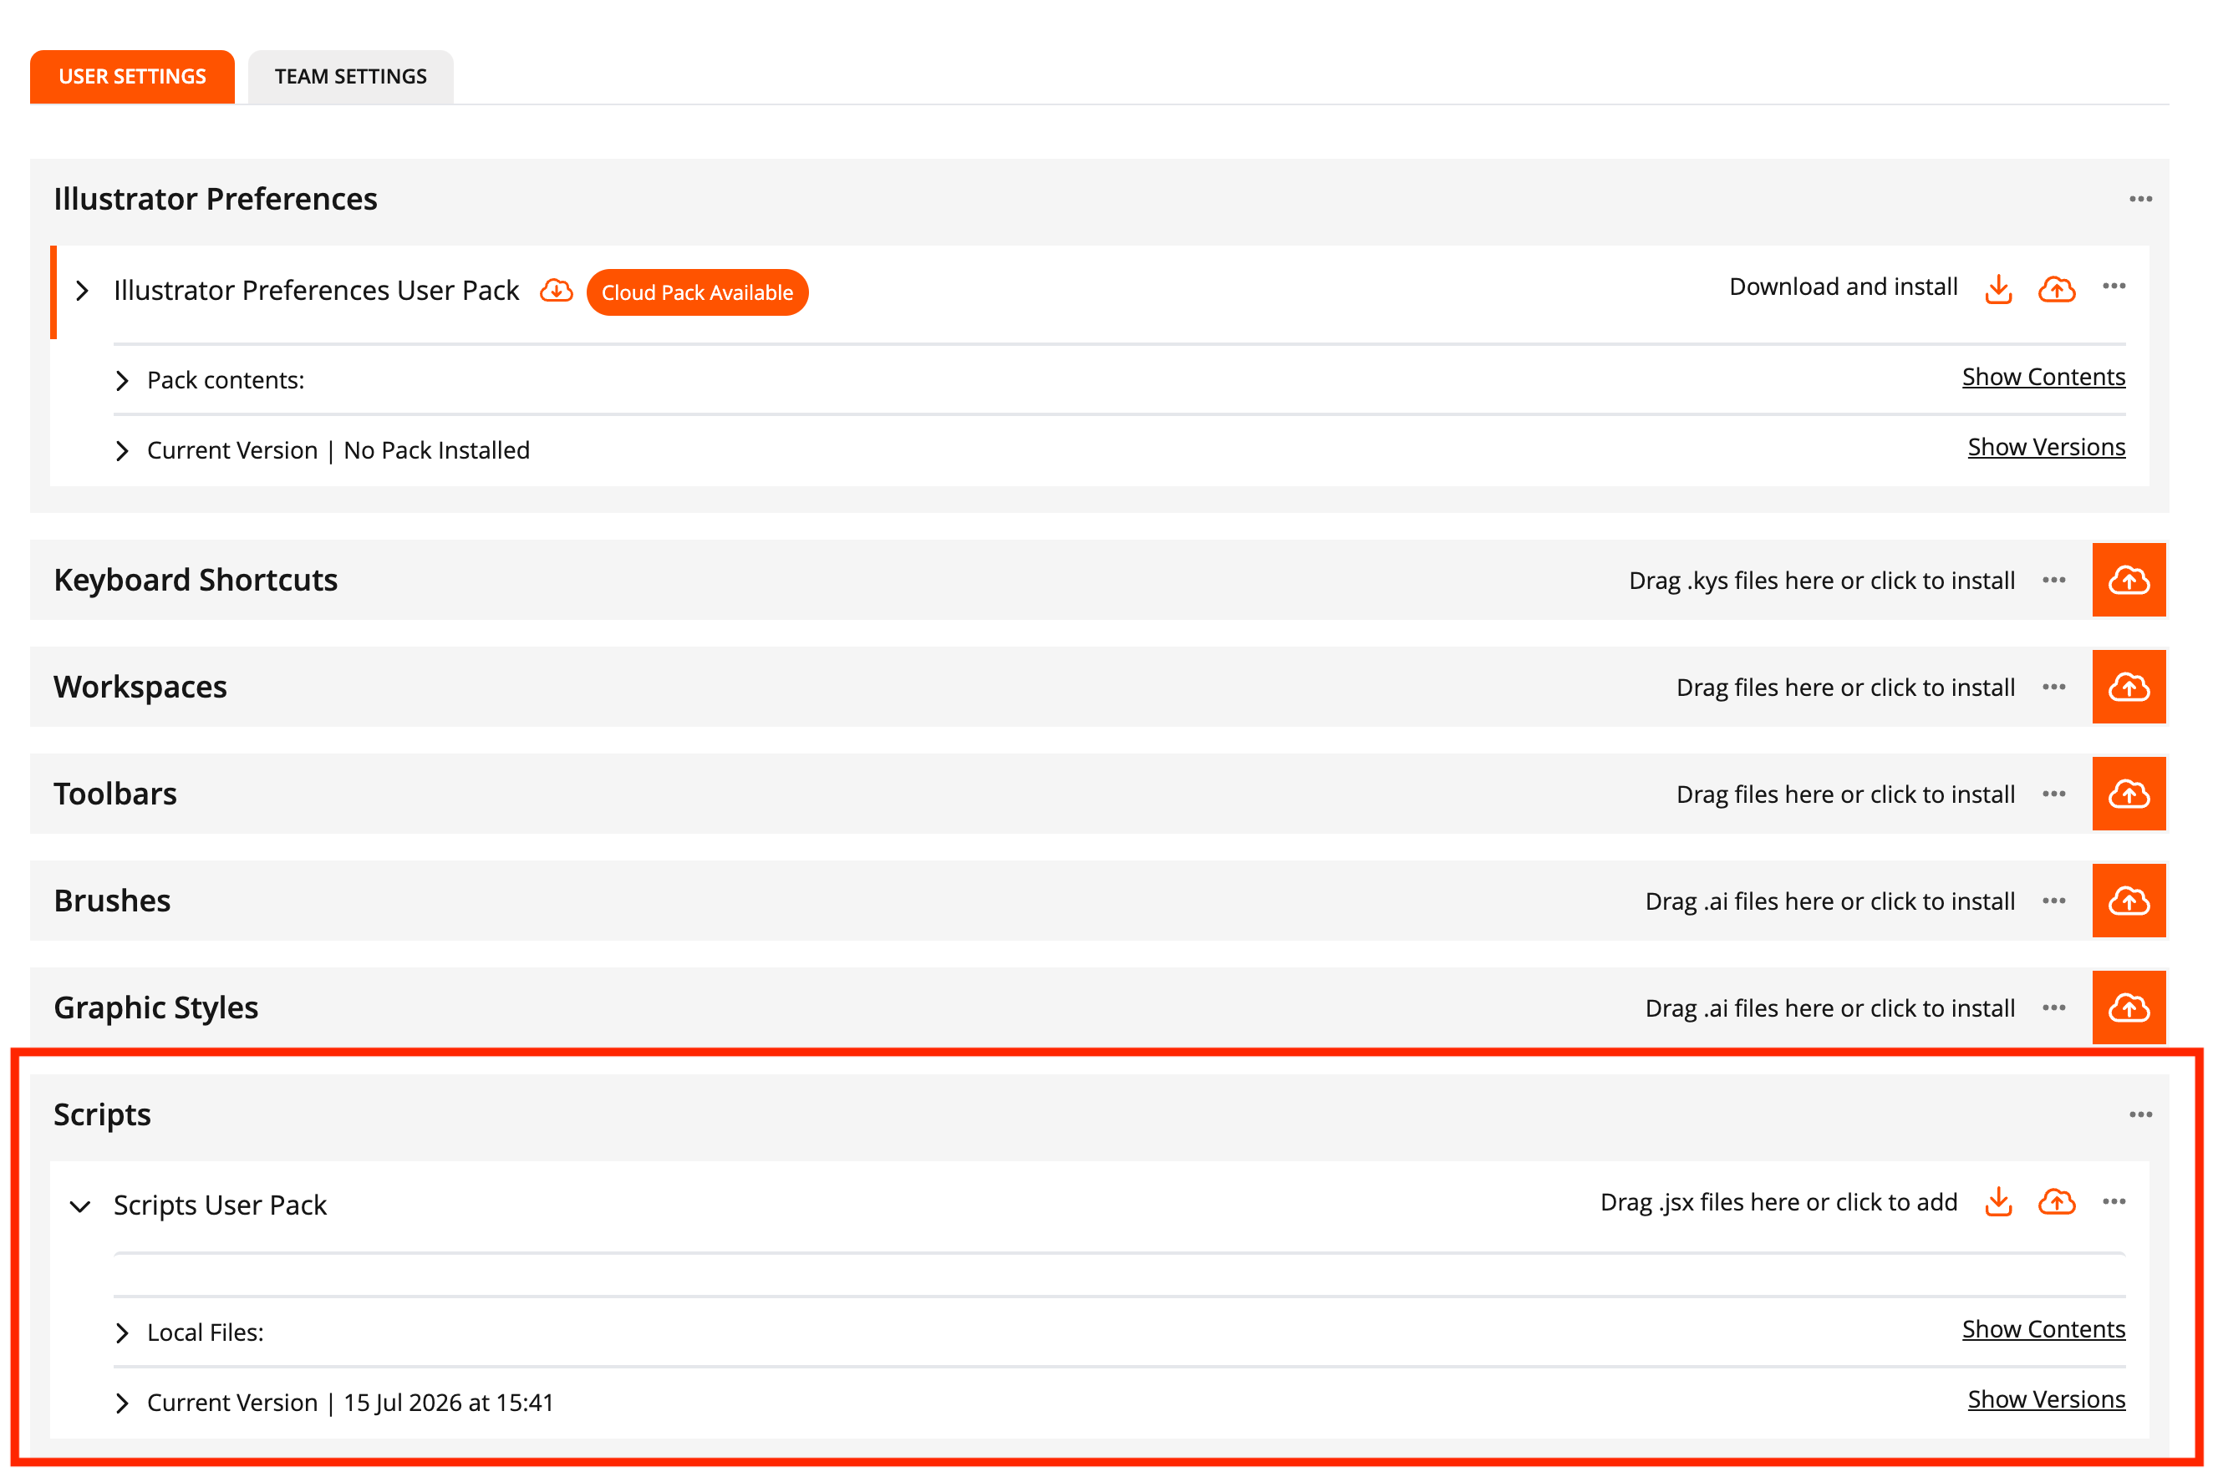Upload Workspaces via cloud button
Screen dimensions: 2213x1477
tap(2129, 688)
